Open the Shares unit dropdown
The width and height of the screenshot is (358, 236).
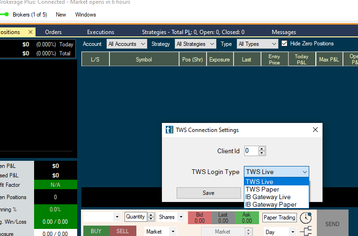tap(181, 217)
